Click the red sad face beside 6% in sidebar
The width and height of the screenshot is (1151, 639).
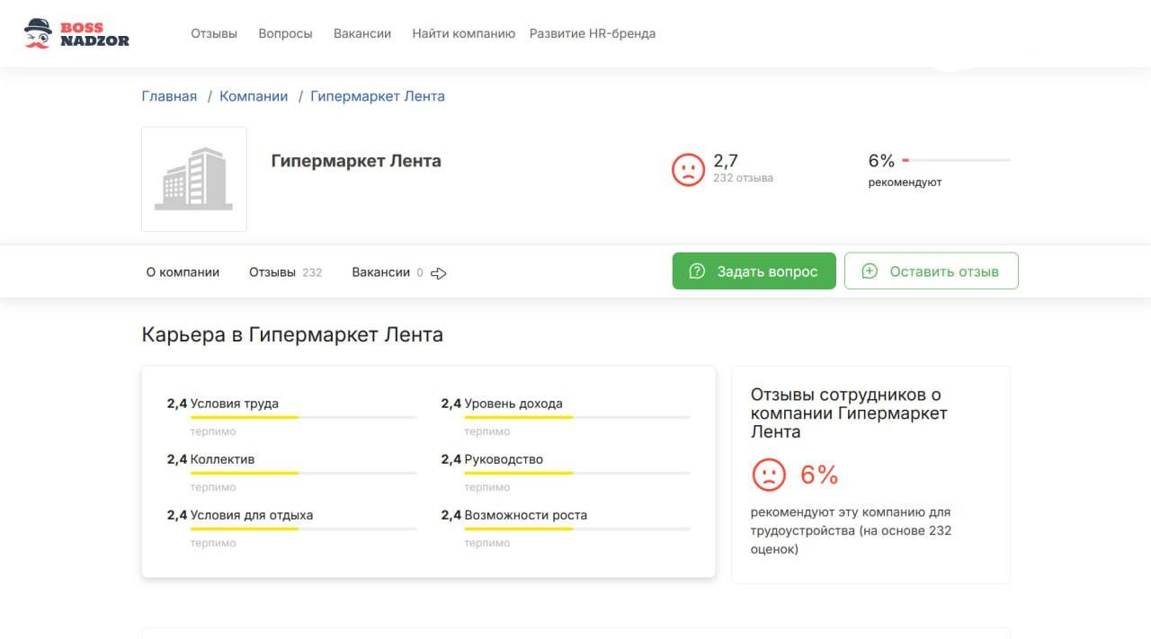pos(768,475)
